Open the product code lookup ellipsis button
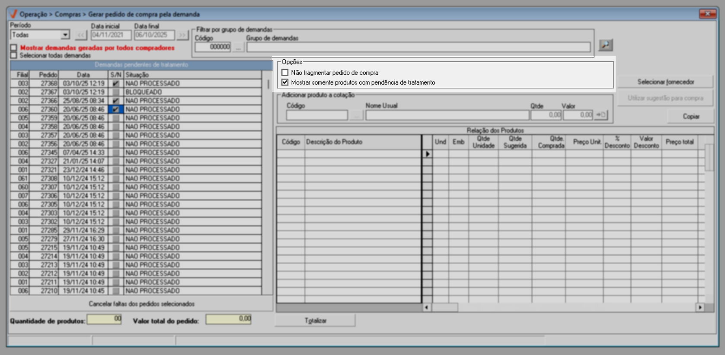 [x=356, y=115]
